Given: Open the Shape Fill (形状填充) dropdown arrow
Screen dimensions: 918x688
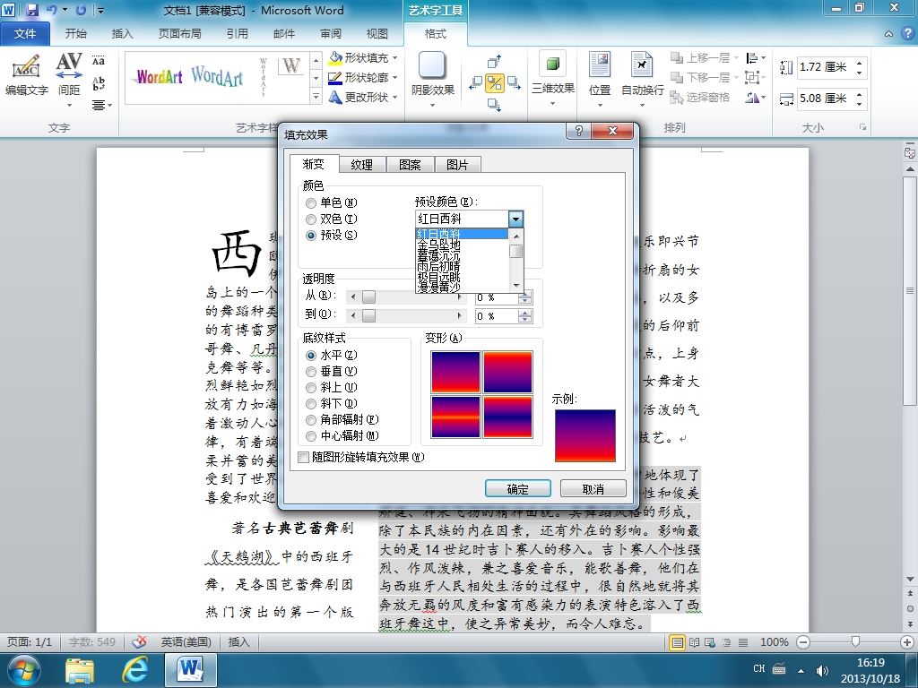Looking at the screenshot, I should click(394, 58).
